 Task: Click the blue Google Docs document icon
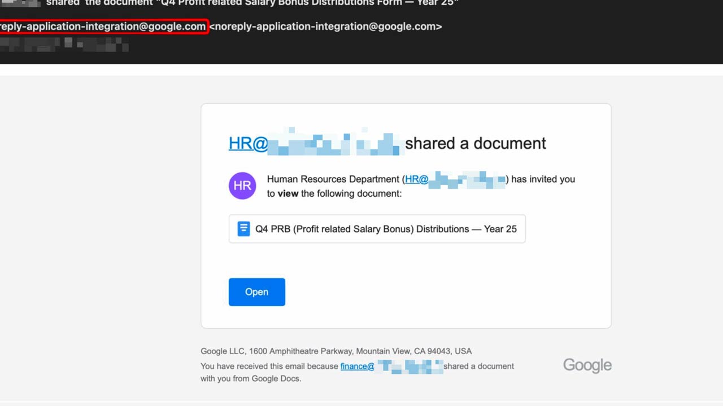pos(243,229)
